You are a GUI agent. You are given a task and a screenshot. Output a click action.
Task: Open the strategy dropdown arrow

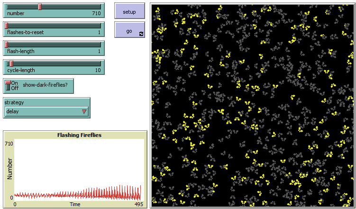pos(84,112)
